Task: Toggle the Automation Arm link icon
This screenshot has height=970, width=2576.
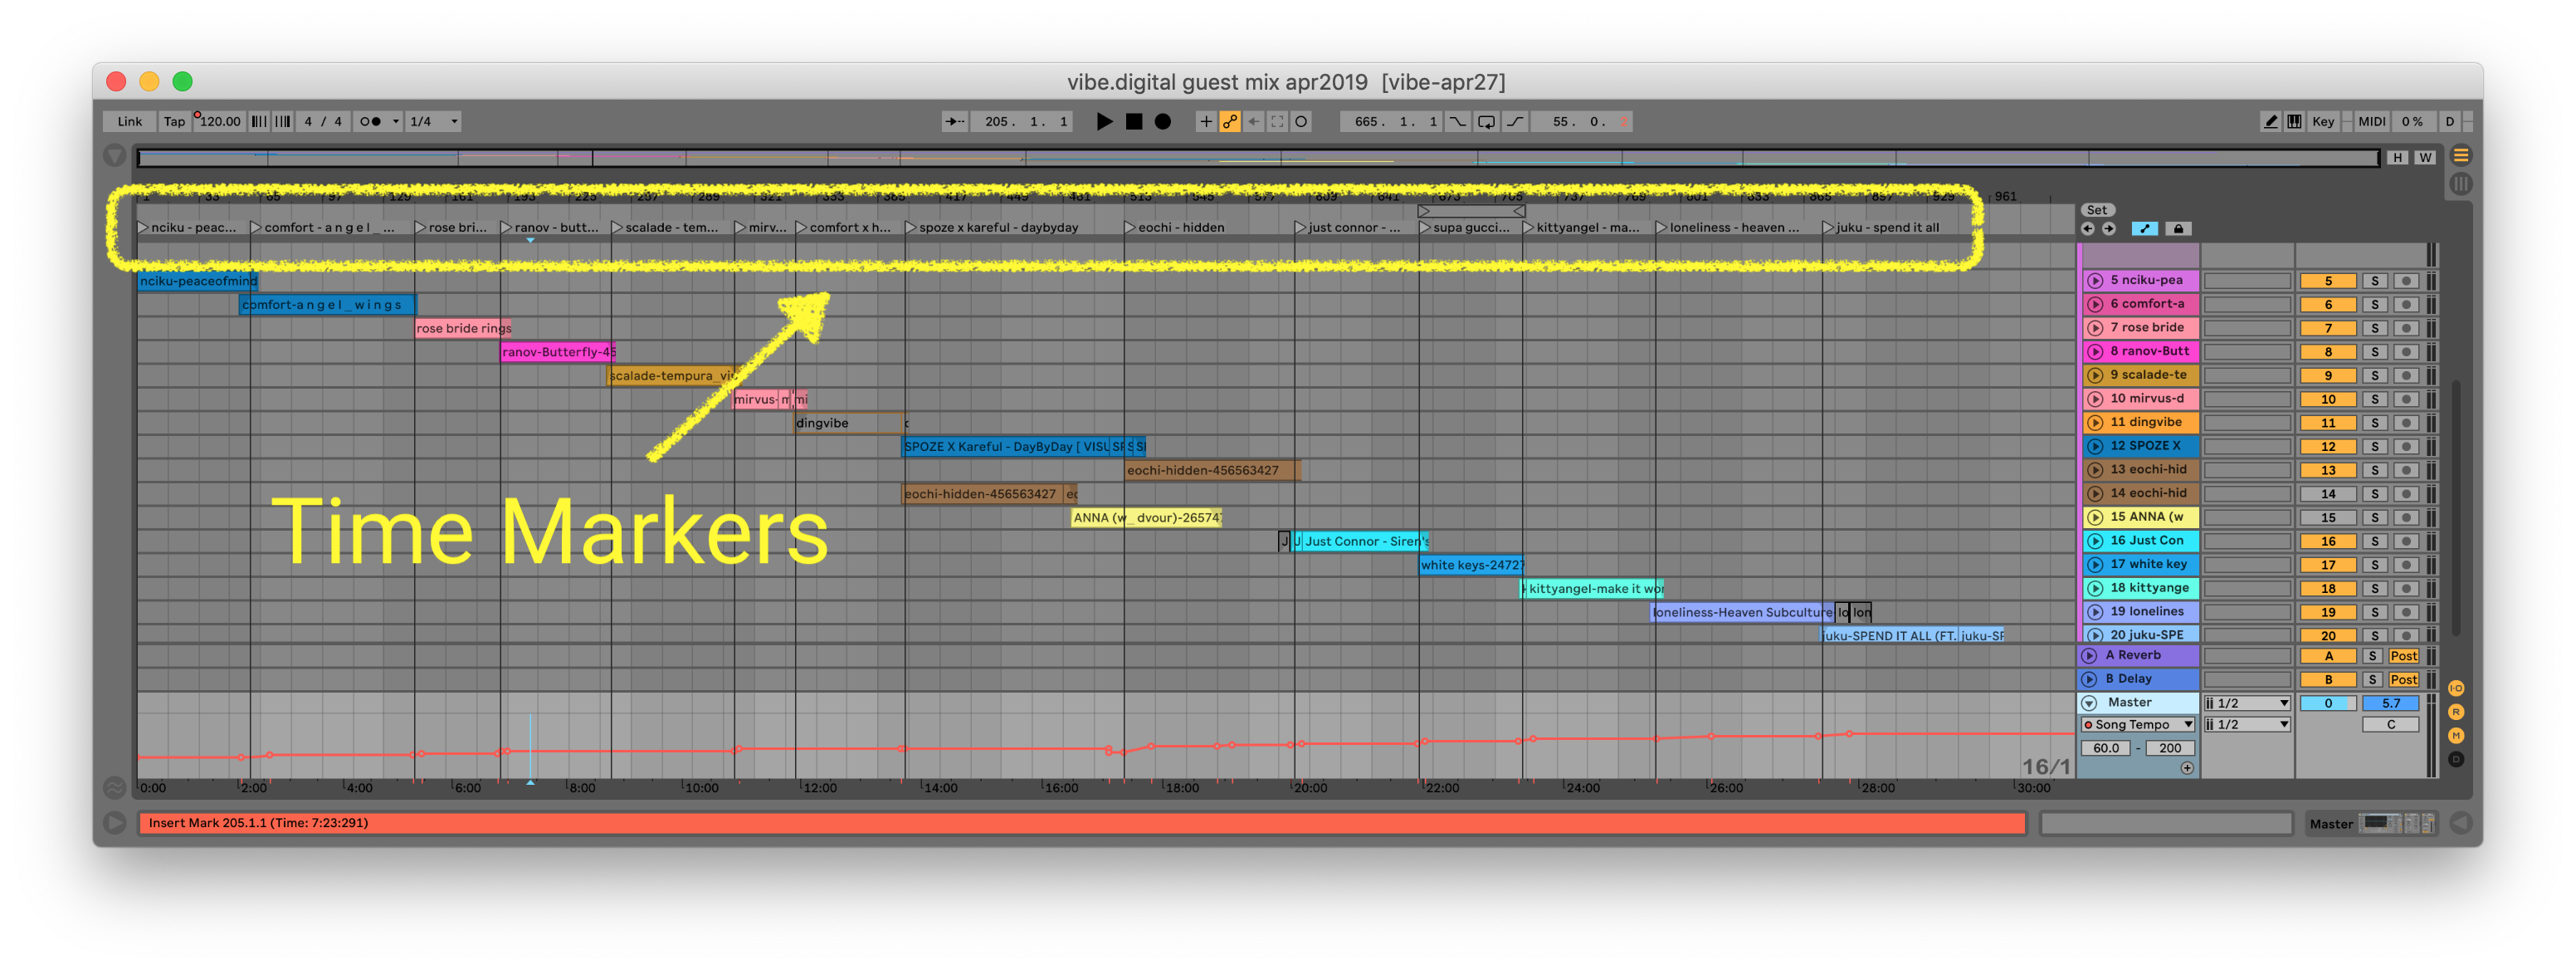Action: (x=1229, y=121)
